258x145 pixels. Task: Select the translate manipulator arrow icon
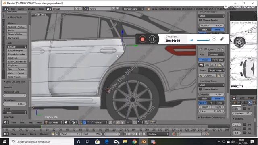(84, 122)
